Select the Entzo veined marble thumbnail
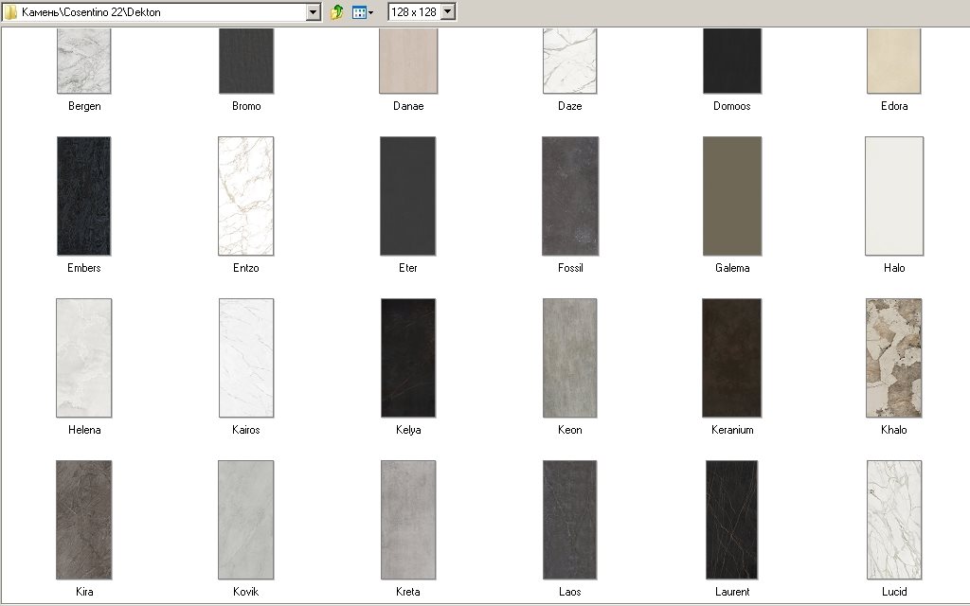This screenshot has height=606, width=970. point(245,196)
